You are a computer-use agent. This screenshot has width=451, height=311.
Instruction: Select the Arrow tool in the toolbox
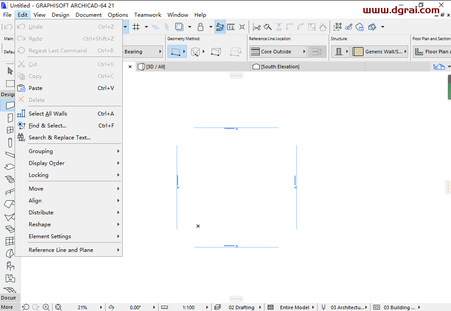click(10, 71)
